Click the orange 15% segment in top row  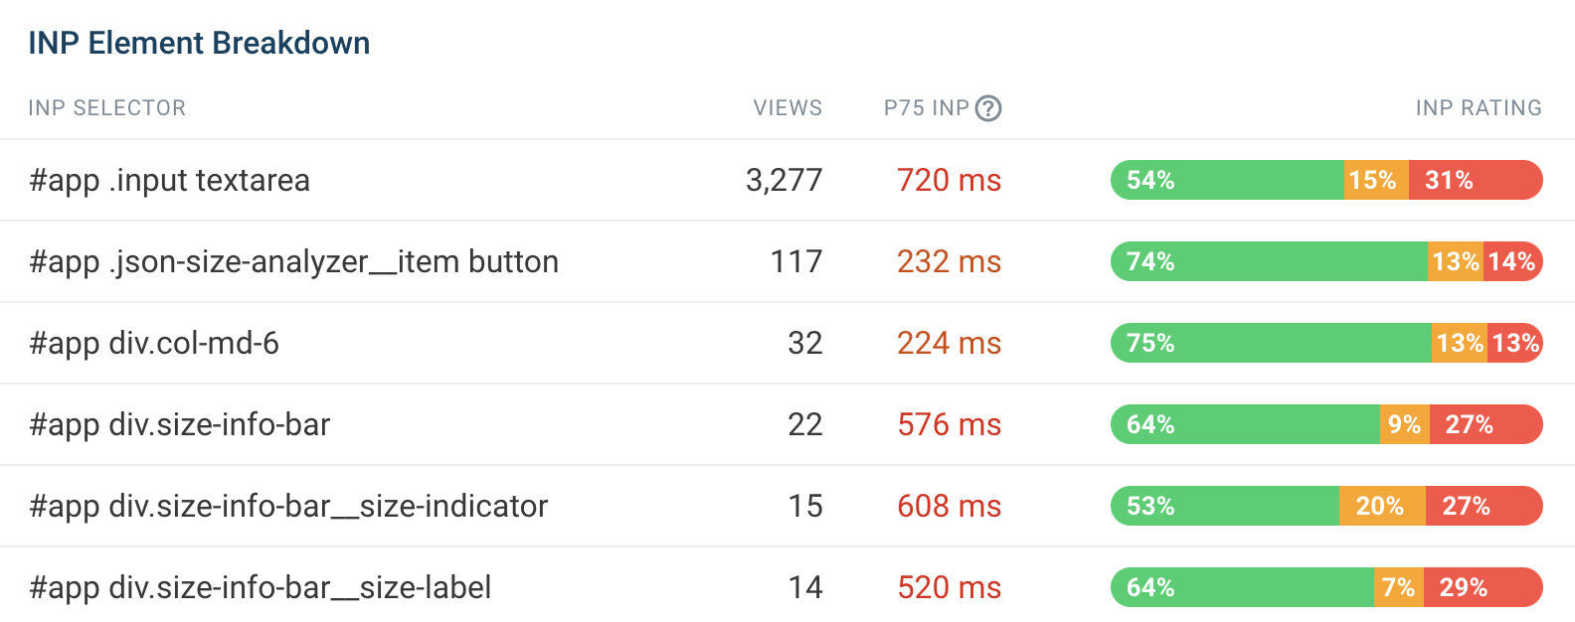coord(1374,180)
